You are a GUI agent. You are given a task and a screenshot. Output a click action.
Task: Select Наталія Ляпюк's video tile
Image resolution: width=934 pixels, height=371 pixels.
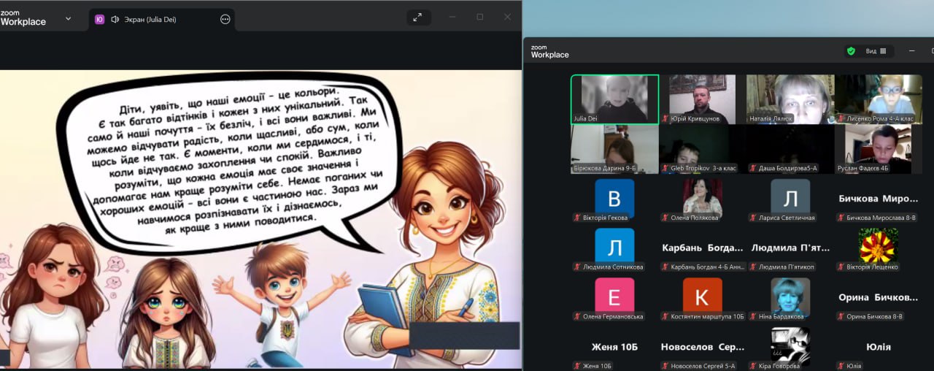[790, 99]
